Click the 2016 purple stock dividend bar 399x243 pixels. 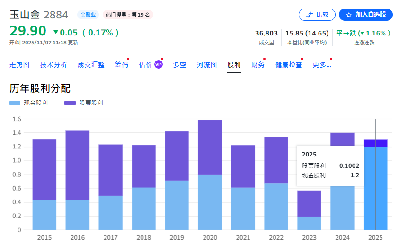[78, 165]
